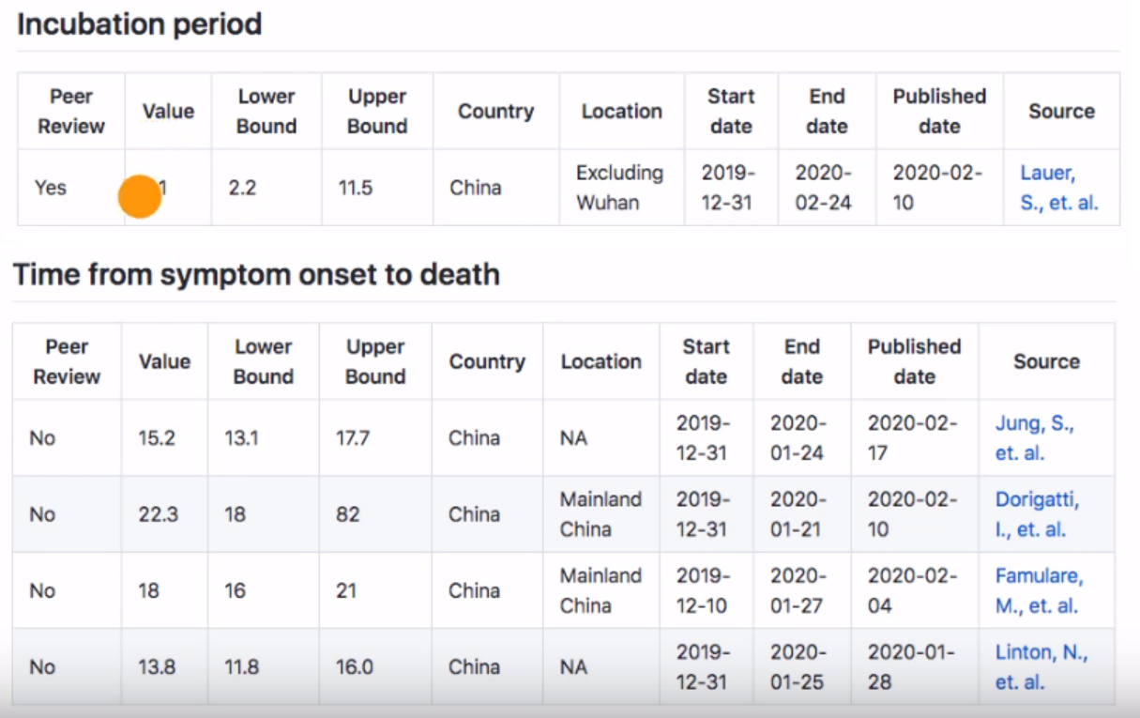Viewport: 1140px width, 718px height.
Task: Click the Peer Review header in incubation table
Action: point(70,111)
